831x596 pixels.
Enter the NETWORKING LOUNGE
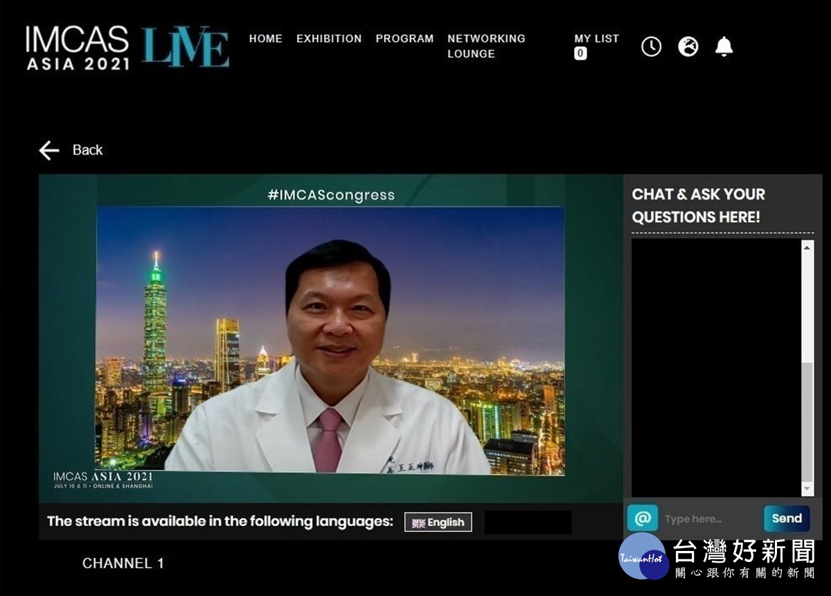pyautogui.click(x=486, y=46)
